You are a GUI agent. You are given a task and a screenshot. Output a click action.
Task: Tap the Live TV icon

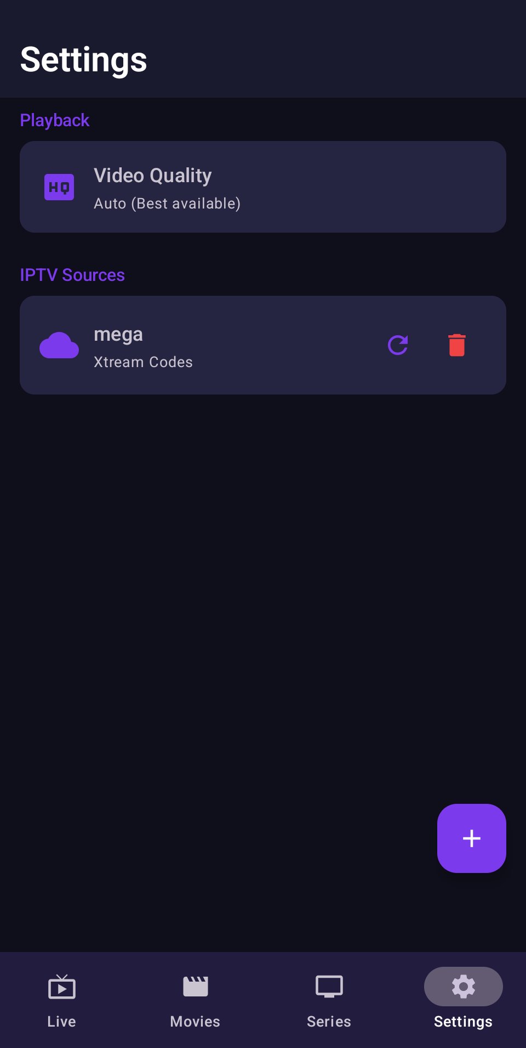[61, 987]
